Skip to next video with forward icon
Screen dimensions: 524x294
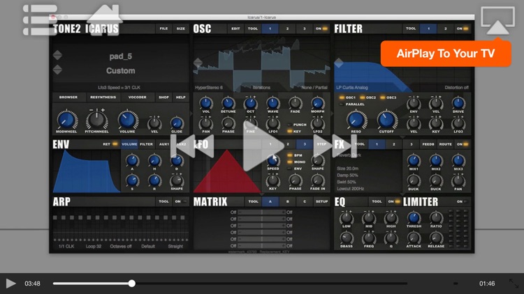click(335, 146)
